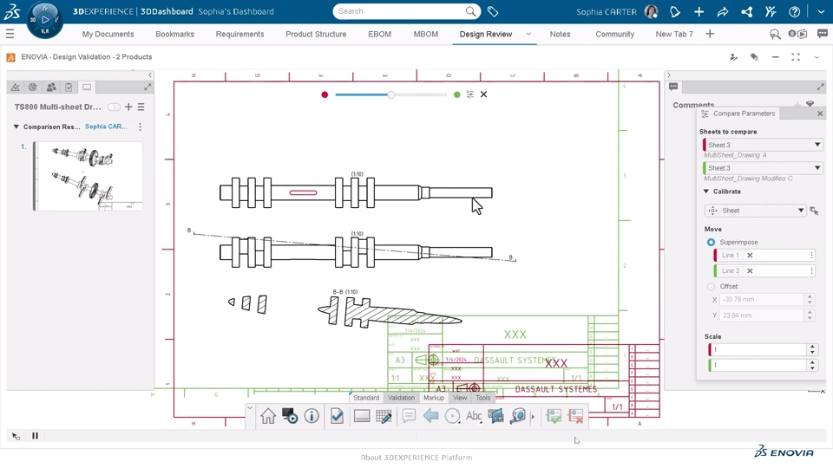This screenshot has width=833, height=468.
Task: Open the Sheet calibrate dropdown
Action: point(755,211)
